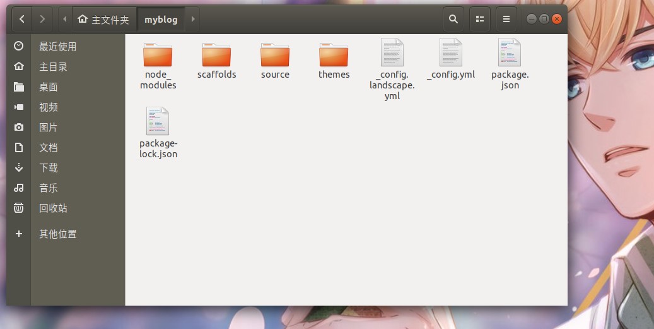Click the plus icon for 其他位置
Image resolution: width=654 pixels, height=329 pixels.
click(19, 234)
